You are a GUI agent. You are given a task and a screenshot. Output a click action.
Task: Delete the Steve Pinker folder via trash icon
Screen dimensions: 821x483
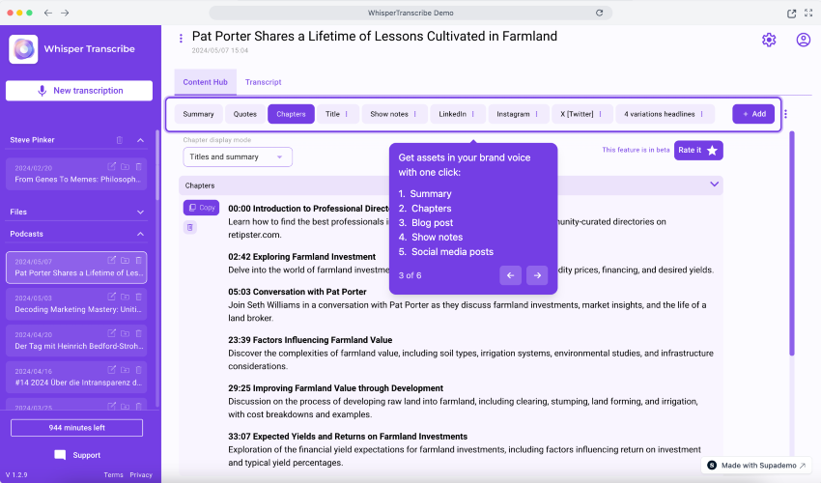120,140
